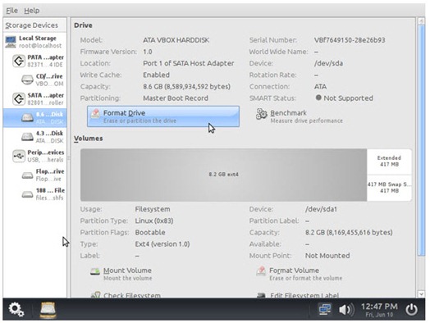Click the /dev/sda device value

pyautogui.click(x=328, y=63)
